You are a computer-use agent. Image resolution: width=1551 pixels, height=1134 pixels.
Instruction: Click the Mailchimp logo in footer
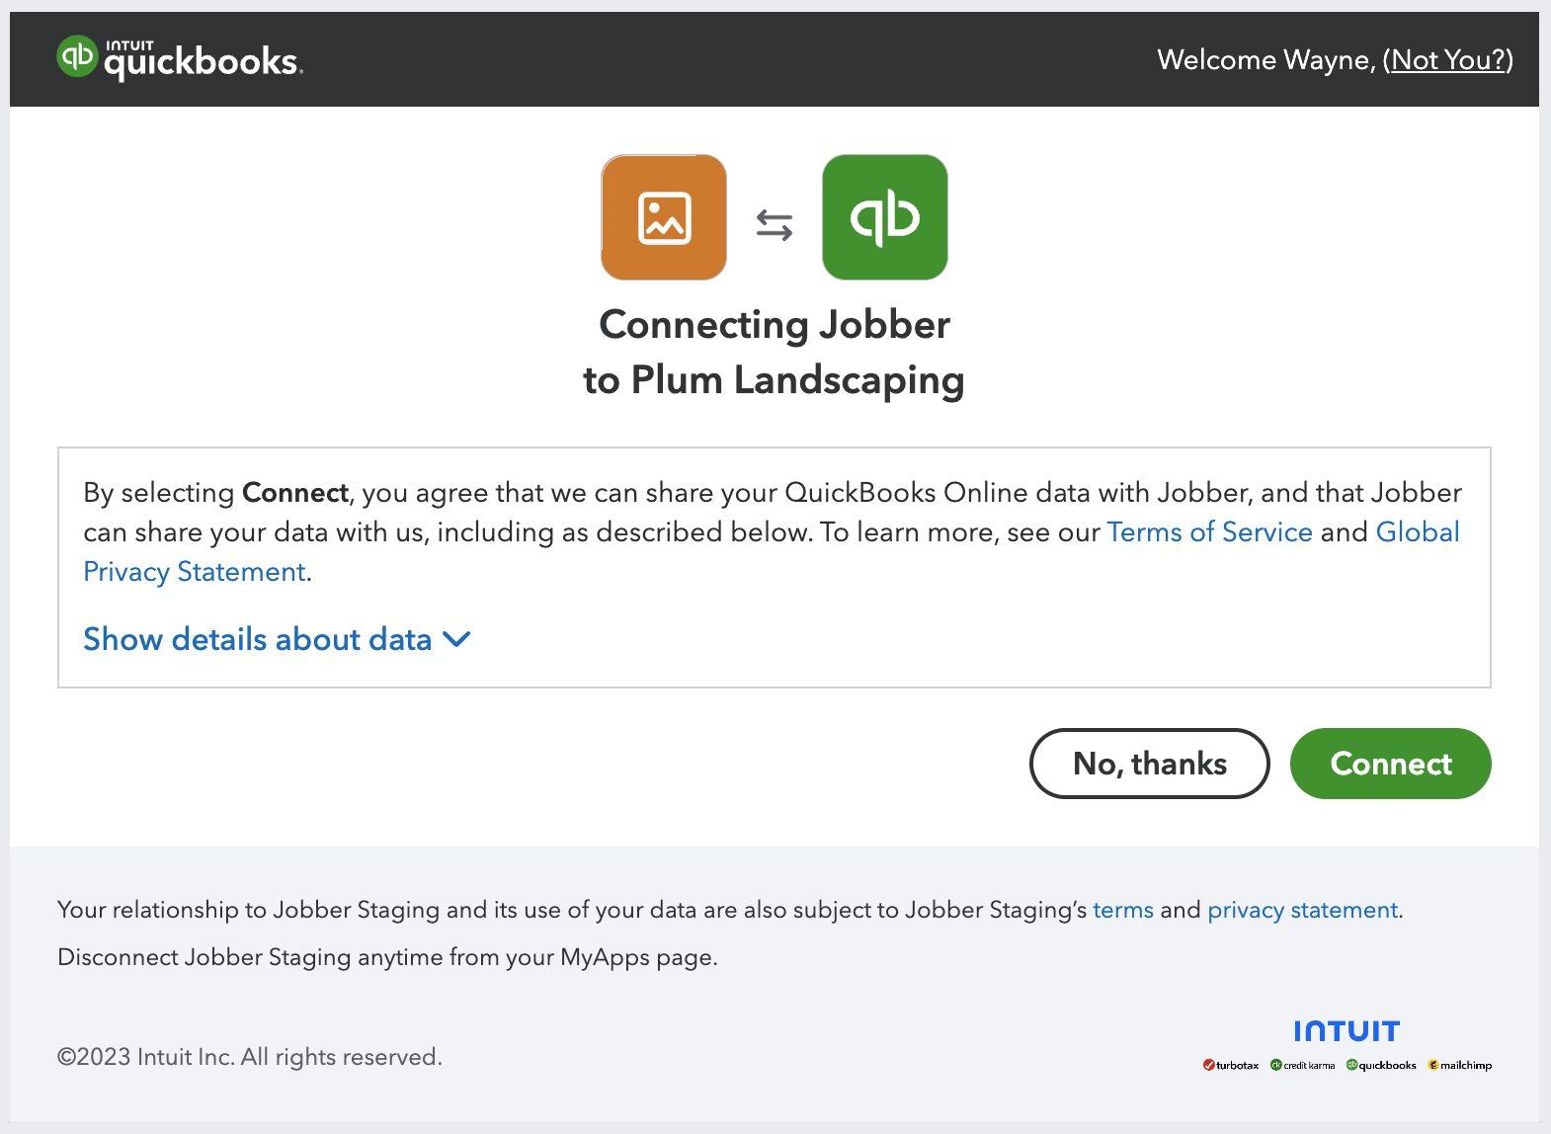pyautogui.click(x=1460, y=1065)
